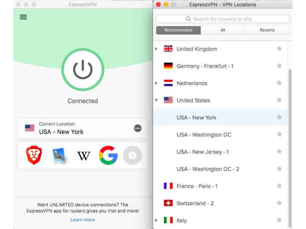This screenshot has width=306, height=229.
Task: Launch the Brave browser shortcut
Action: point(34,155)
